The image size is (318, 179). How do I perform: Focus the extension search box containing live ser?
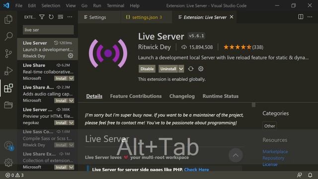point(48,30)
